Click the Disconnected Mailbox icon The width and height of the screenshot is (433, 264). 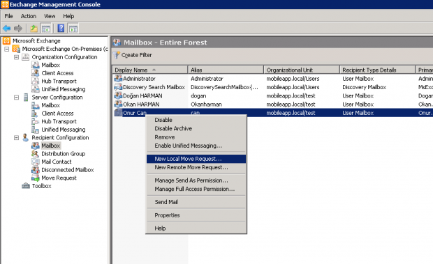coord(36,169)
